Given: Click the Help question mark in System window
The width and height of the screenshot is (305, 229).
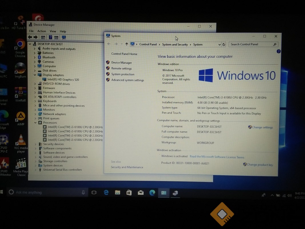Looking at the screenshot, I should pyautogui.click(x=278, y=52).
